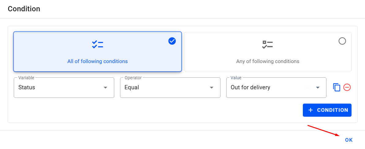This screenshot has height=149, width=365.
Task: Click the blue checkmark on the All conditions card
Action: (172, 41)
